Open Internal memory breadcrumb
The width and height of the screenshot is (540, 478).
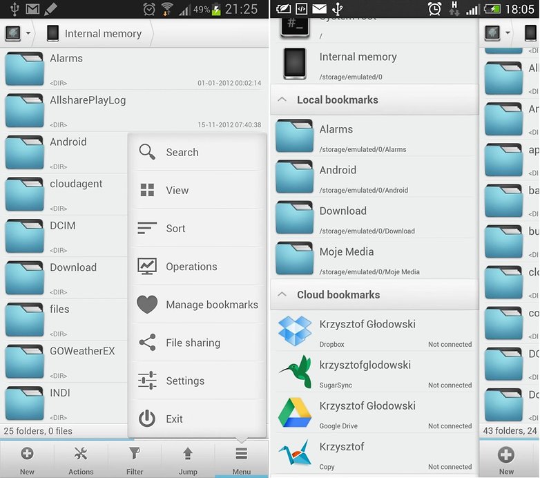[95, 33]
